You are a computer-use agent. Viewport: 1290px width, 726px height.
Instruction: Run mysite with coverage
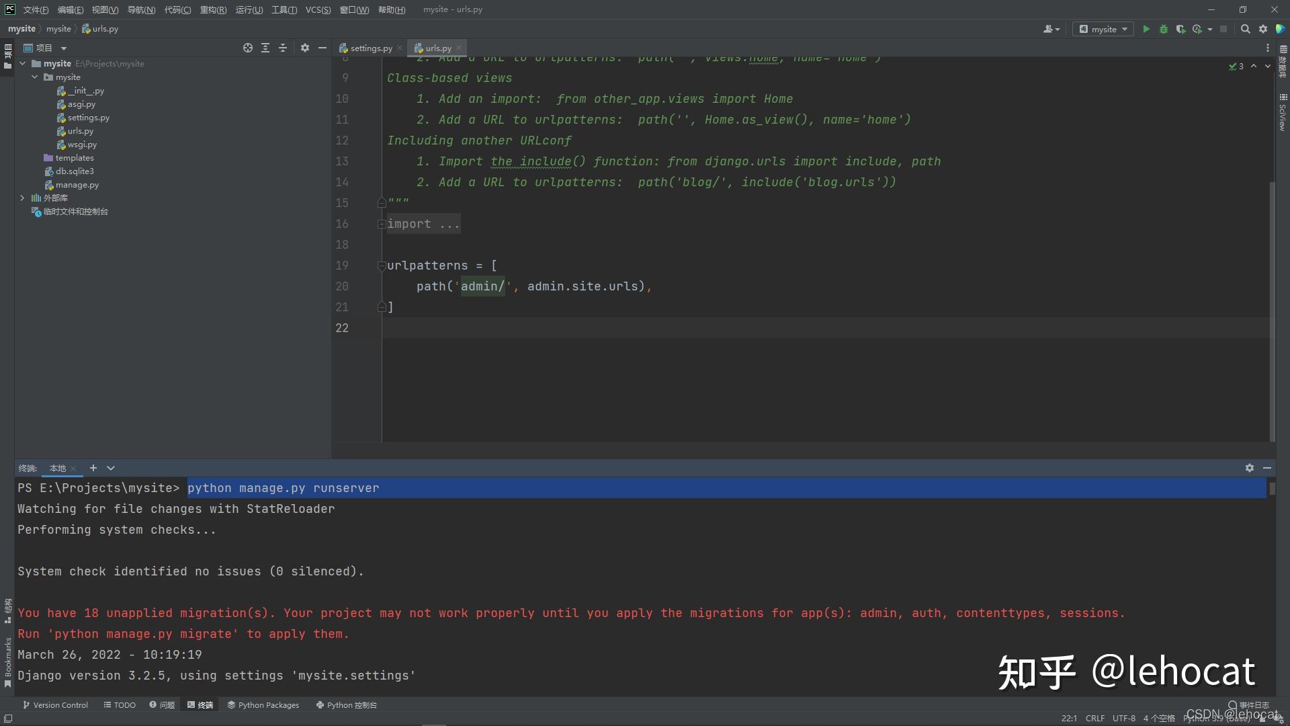click(x=1180, y=29)
